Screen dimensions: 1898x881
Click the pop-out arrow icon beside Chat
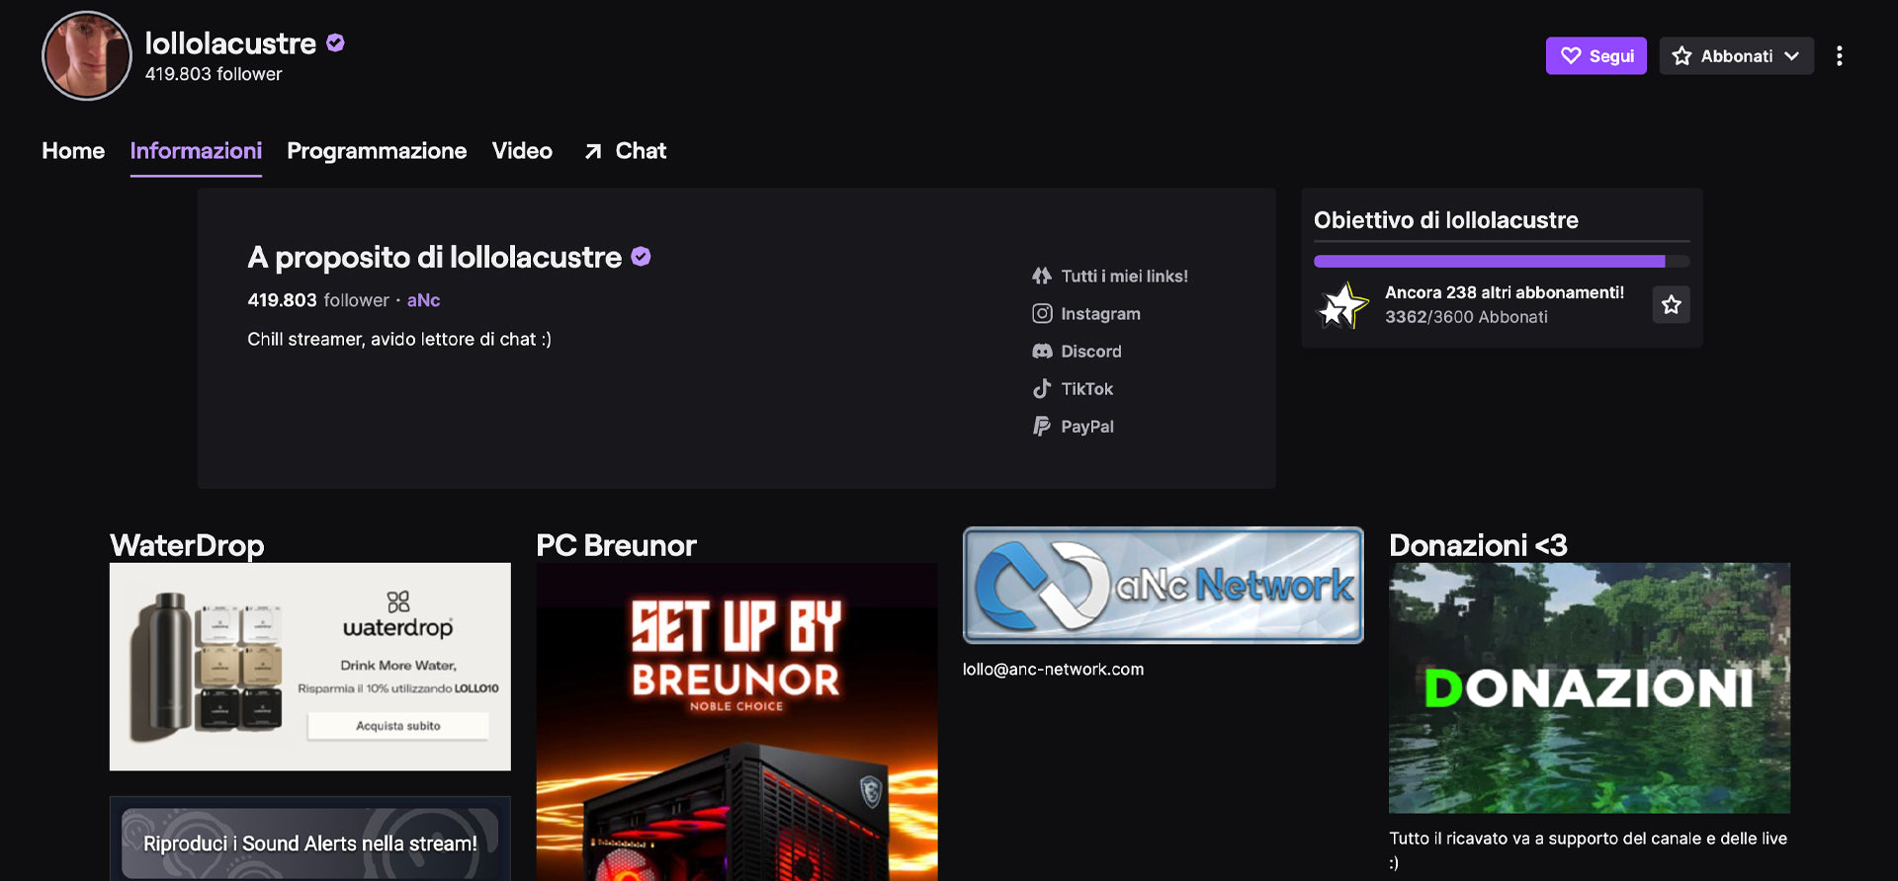(593, 151)
